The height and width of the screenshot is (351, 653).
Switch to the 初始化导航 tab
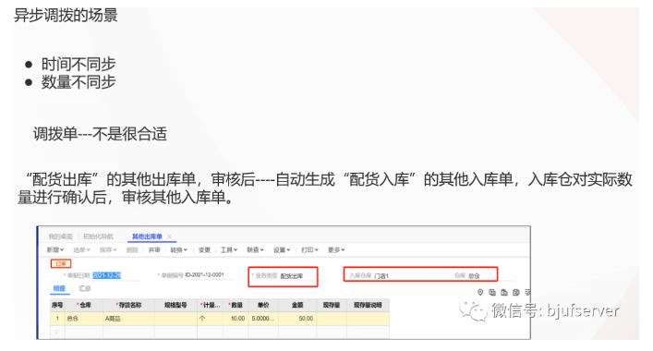coord(98,236)
